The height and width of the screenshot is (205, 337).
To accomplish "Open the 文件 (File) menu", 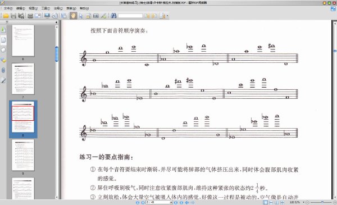I will (8, 8).
